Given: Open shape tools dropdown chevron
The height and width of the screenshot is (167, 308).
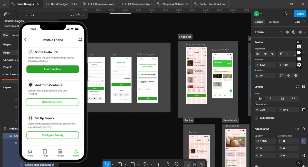Looking at the screenshot, I should pos(138,164).
